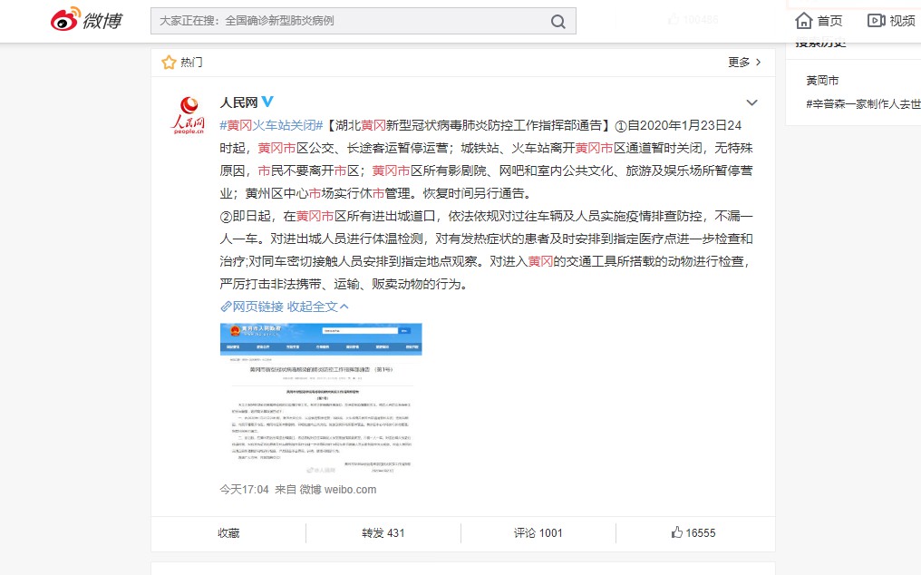Click the 热门 star icon
The height and width of the screenshot is (575, 921).
tap(170, 63)
